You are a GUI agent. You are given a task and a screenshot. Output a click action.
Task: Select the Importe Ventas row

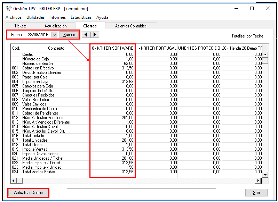[x=136, y=149]
